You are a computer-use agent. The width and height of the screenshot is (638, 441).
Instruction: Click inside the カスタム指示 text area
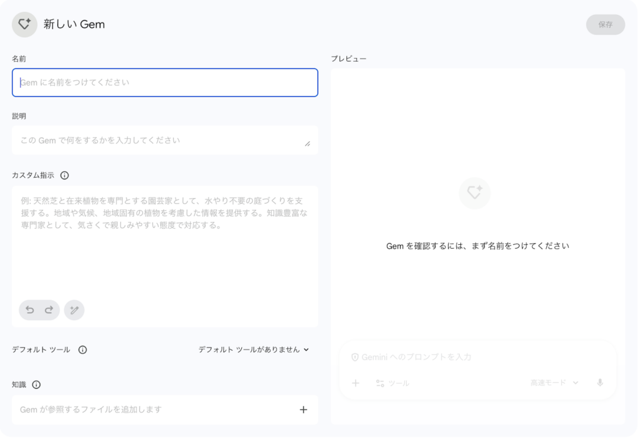[x=164, y=249]
